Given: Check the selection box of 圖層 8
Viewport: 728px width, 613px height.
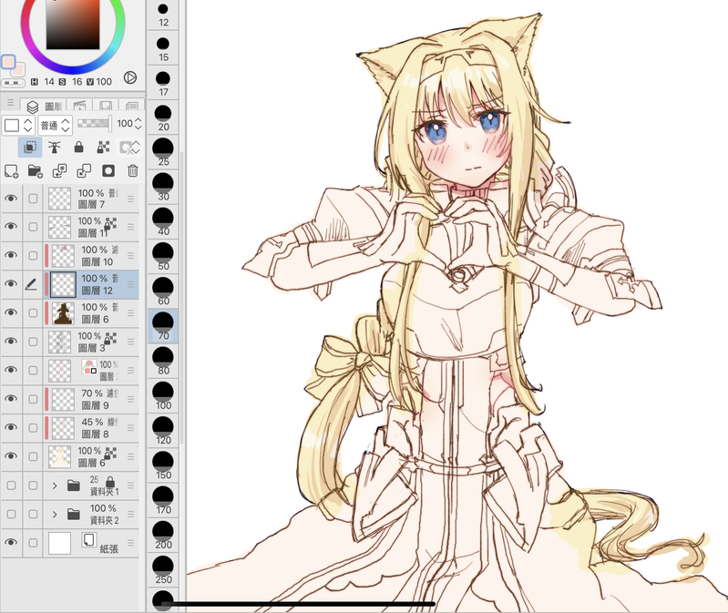Looking at the screenshot, I should [x=33, y=428].
